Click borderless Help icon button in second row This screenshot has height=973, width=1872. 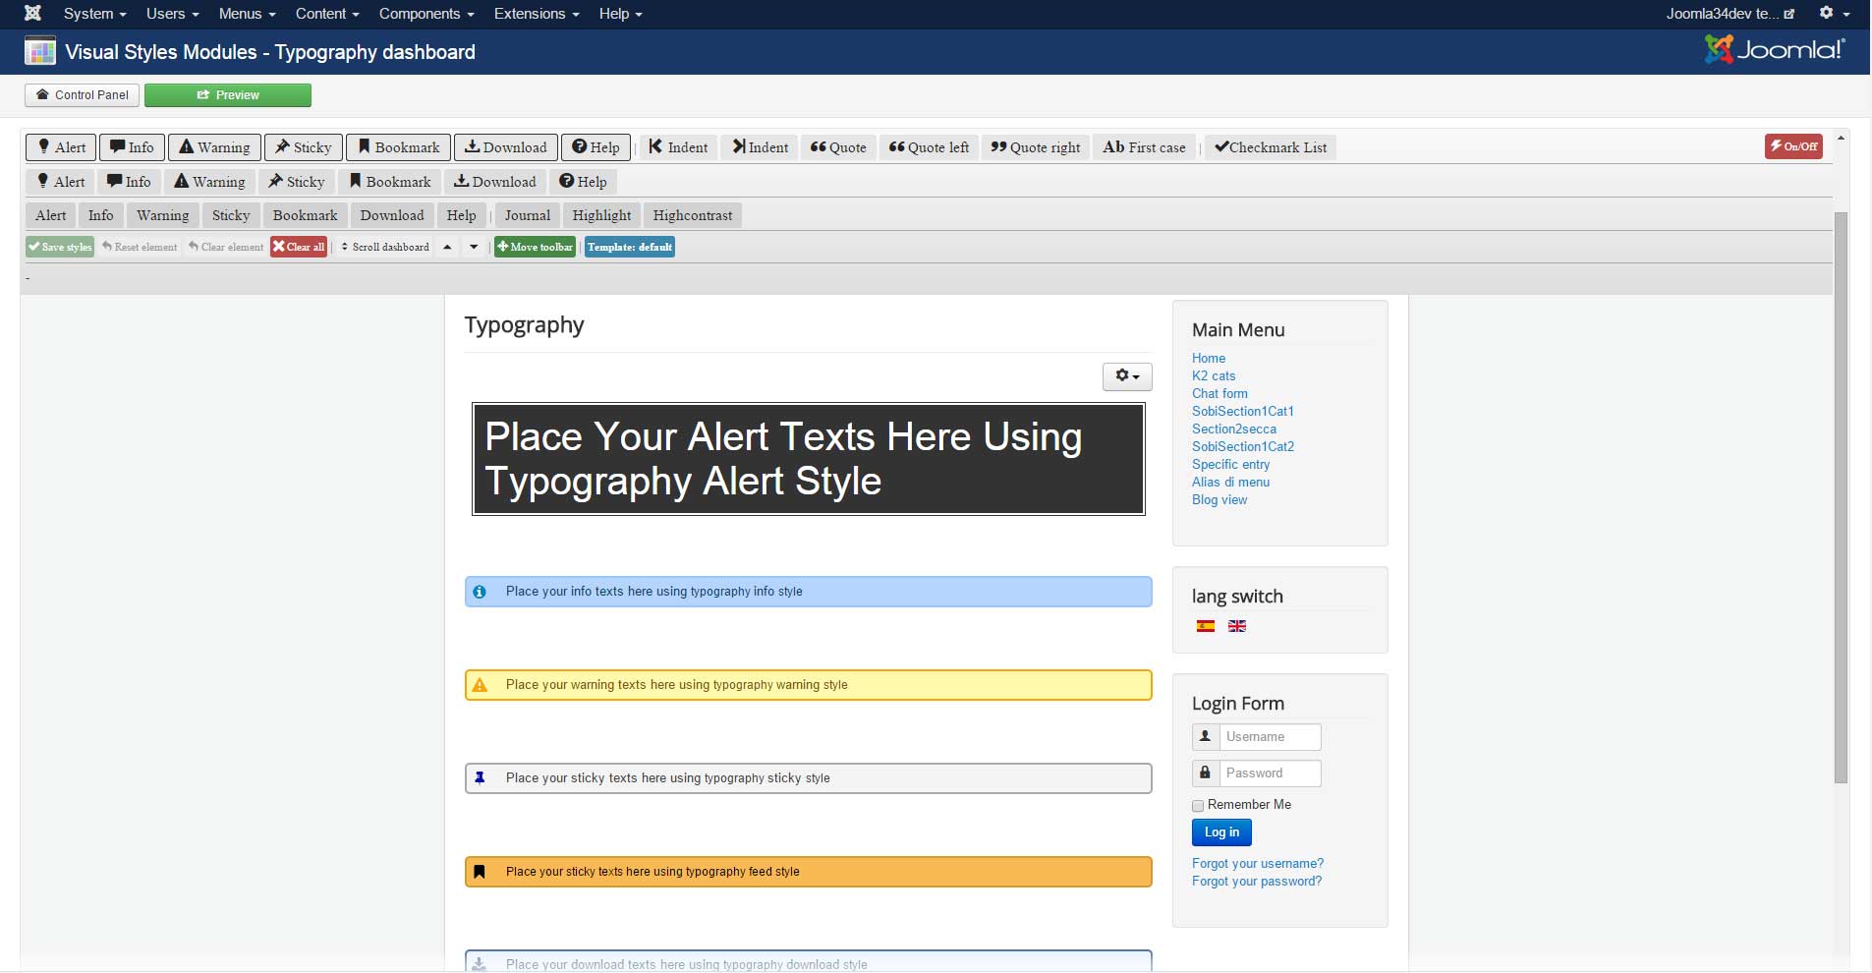click(583, 182)
